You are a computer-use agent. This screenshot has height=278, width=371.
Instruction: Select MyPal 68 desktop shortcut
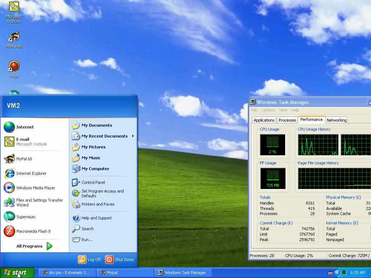pyautogui.click(x=14, y=39)
